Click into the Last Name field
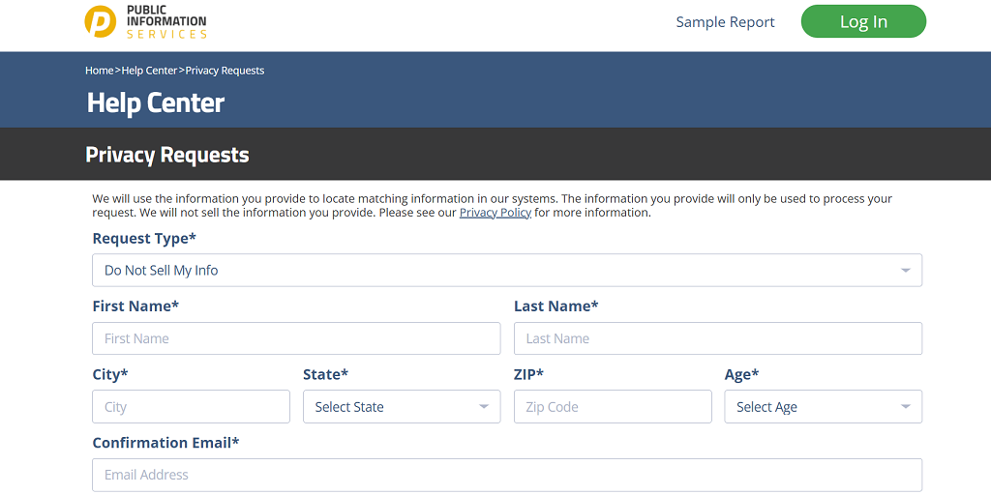Image resolution: width=991 pixels, height=495 pixels. pyautogui.click(x=717, y=338)
